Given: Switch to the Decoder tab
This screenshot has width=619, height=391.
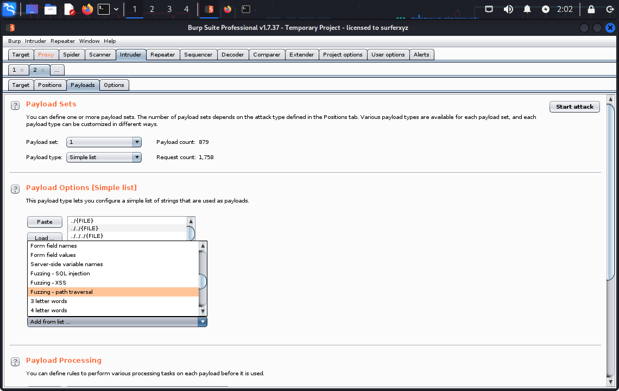Looking at the screenshot, I should pyautogui.click(x=233, y=54).
